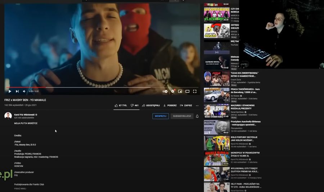Open Monopoly thumbnail 43:55
The height and width of the screenshot is (192, 324).
(217, 159)
